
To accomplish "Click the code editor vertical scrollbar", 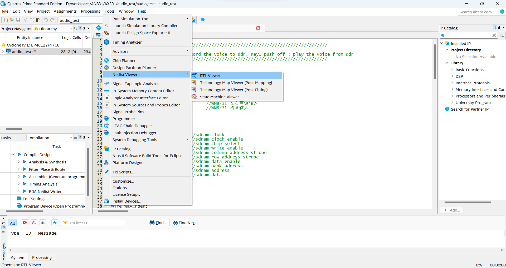I will click(x=435, y=62).
